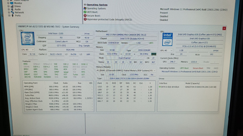The height and width of the screenshot is (136, 243).
Task: Click the Windows 11 Professional text in summary
Action: click(x=190, y=72)
